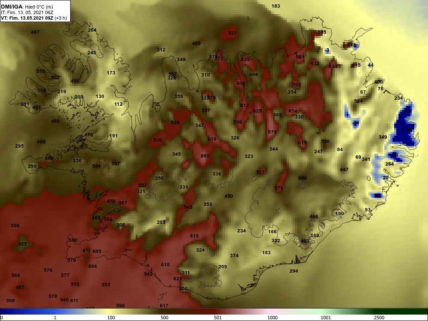
Task: Click the 'DMI/IGA: Hæð 0°C (m)' title text
Action: click(x=27, y=7)
